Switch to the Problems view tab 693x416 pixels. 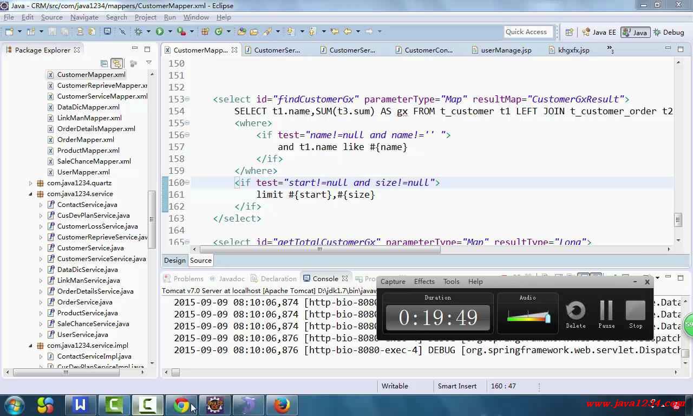[x=184, y=278]
